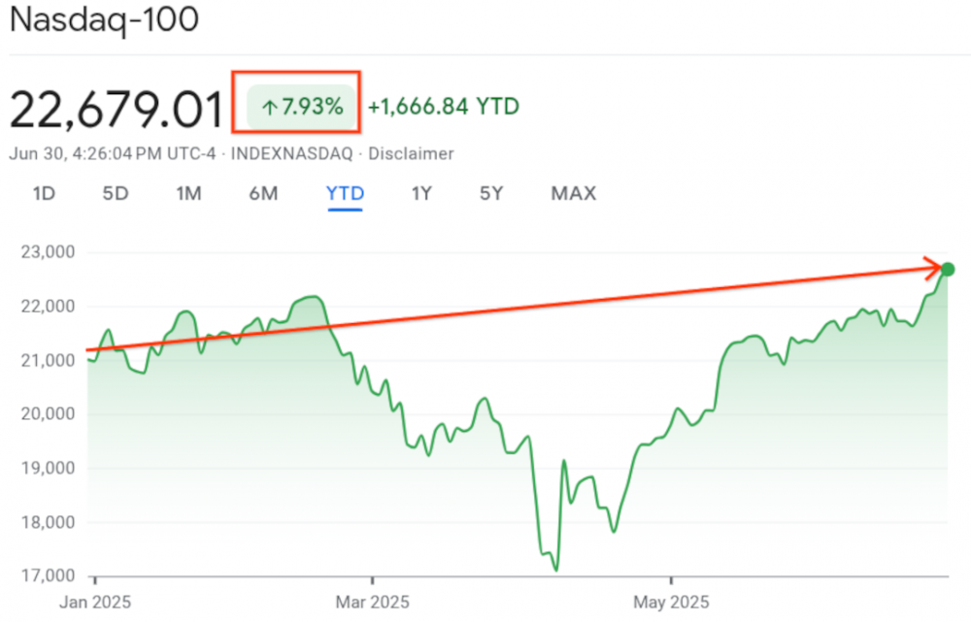The height and width of the screenshot is (622, 971).
Task: Select the YTD range tab
Action: (345, 193)
